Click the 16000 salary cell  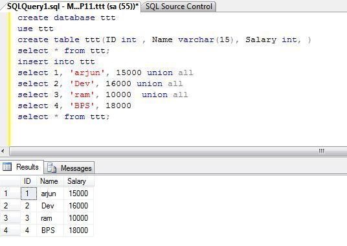78,206
